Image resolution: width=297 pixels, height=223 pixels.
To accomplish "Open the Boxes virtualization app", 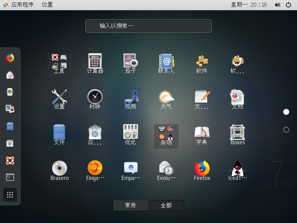I will click(237, 135).
